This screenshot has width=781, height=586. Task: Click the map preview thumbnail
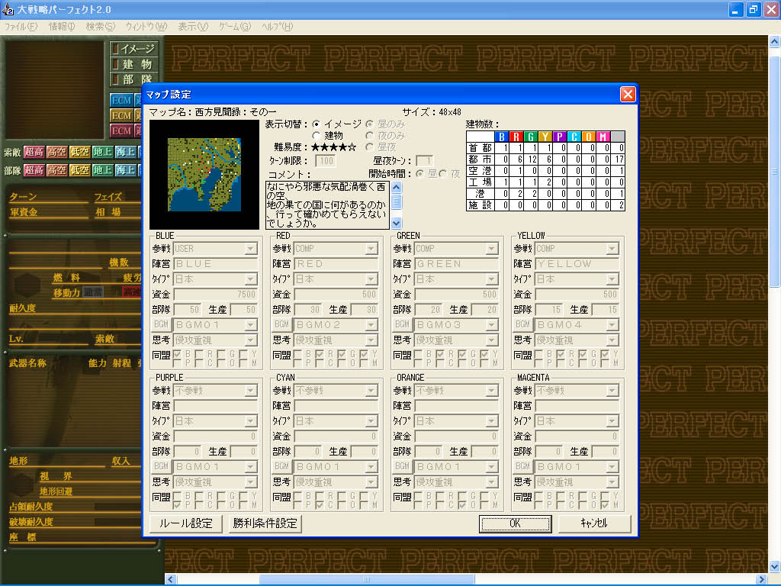tap(204, 175)
